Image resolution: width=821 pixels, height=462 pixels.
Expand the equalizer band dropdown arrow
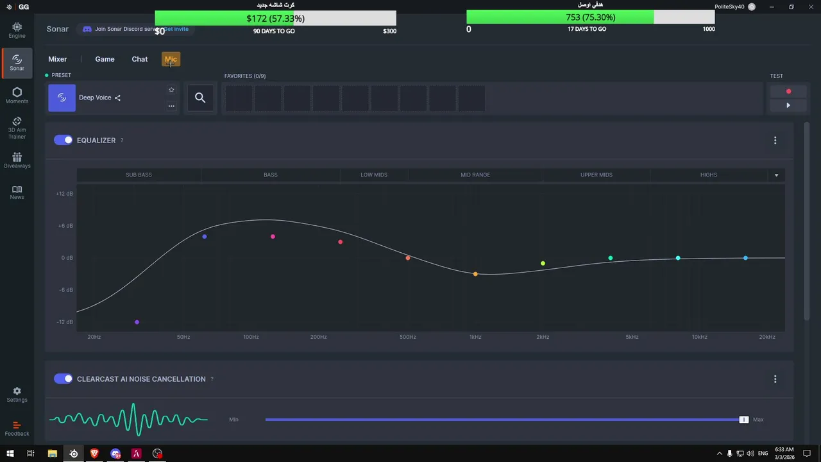[776, 175]
